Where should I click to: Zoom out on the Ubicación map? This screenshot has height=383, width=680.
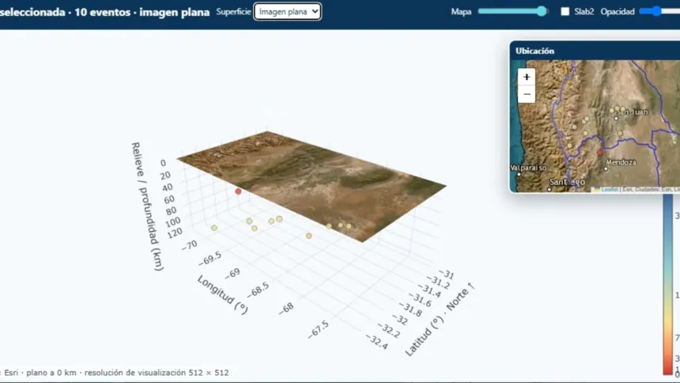coord(527,94)
